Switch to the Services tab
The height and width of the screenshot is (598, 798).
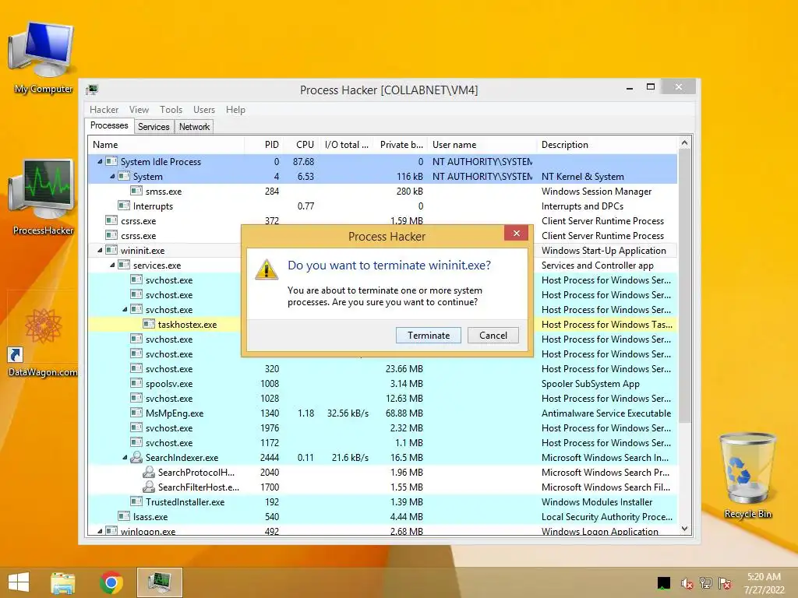[x=154, y=127]
